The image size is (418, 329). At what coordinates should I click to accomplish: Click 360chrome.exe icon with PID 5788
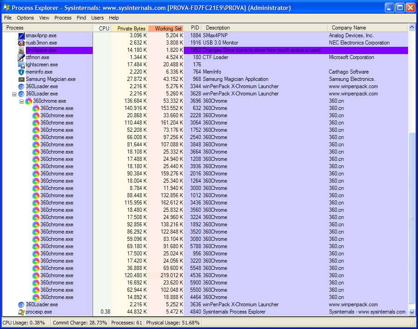click(x=36, y=247)
